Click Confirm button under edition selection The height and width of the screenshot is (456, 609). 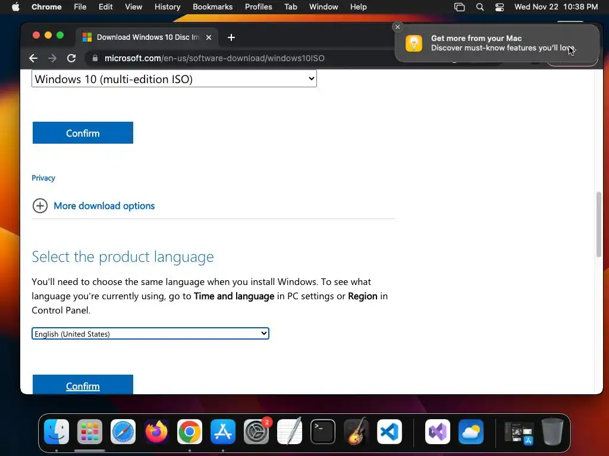coord(83,132)
